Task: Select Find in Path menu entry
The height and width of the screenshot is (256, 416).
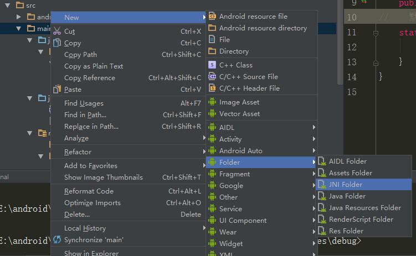Action: coord(128,115)
